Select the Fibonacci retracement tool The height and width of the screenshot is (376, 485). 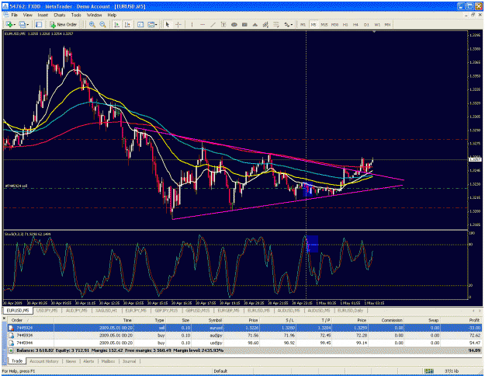coord(276,24)
